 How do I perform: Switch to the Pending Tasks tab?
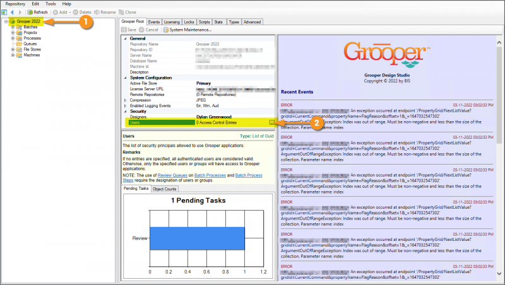point(136,189)
